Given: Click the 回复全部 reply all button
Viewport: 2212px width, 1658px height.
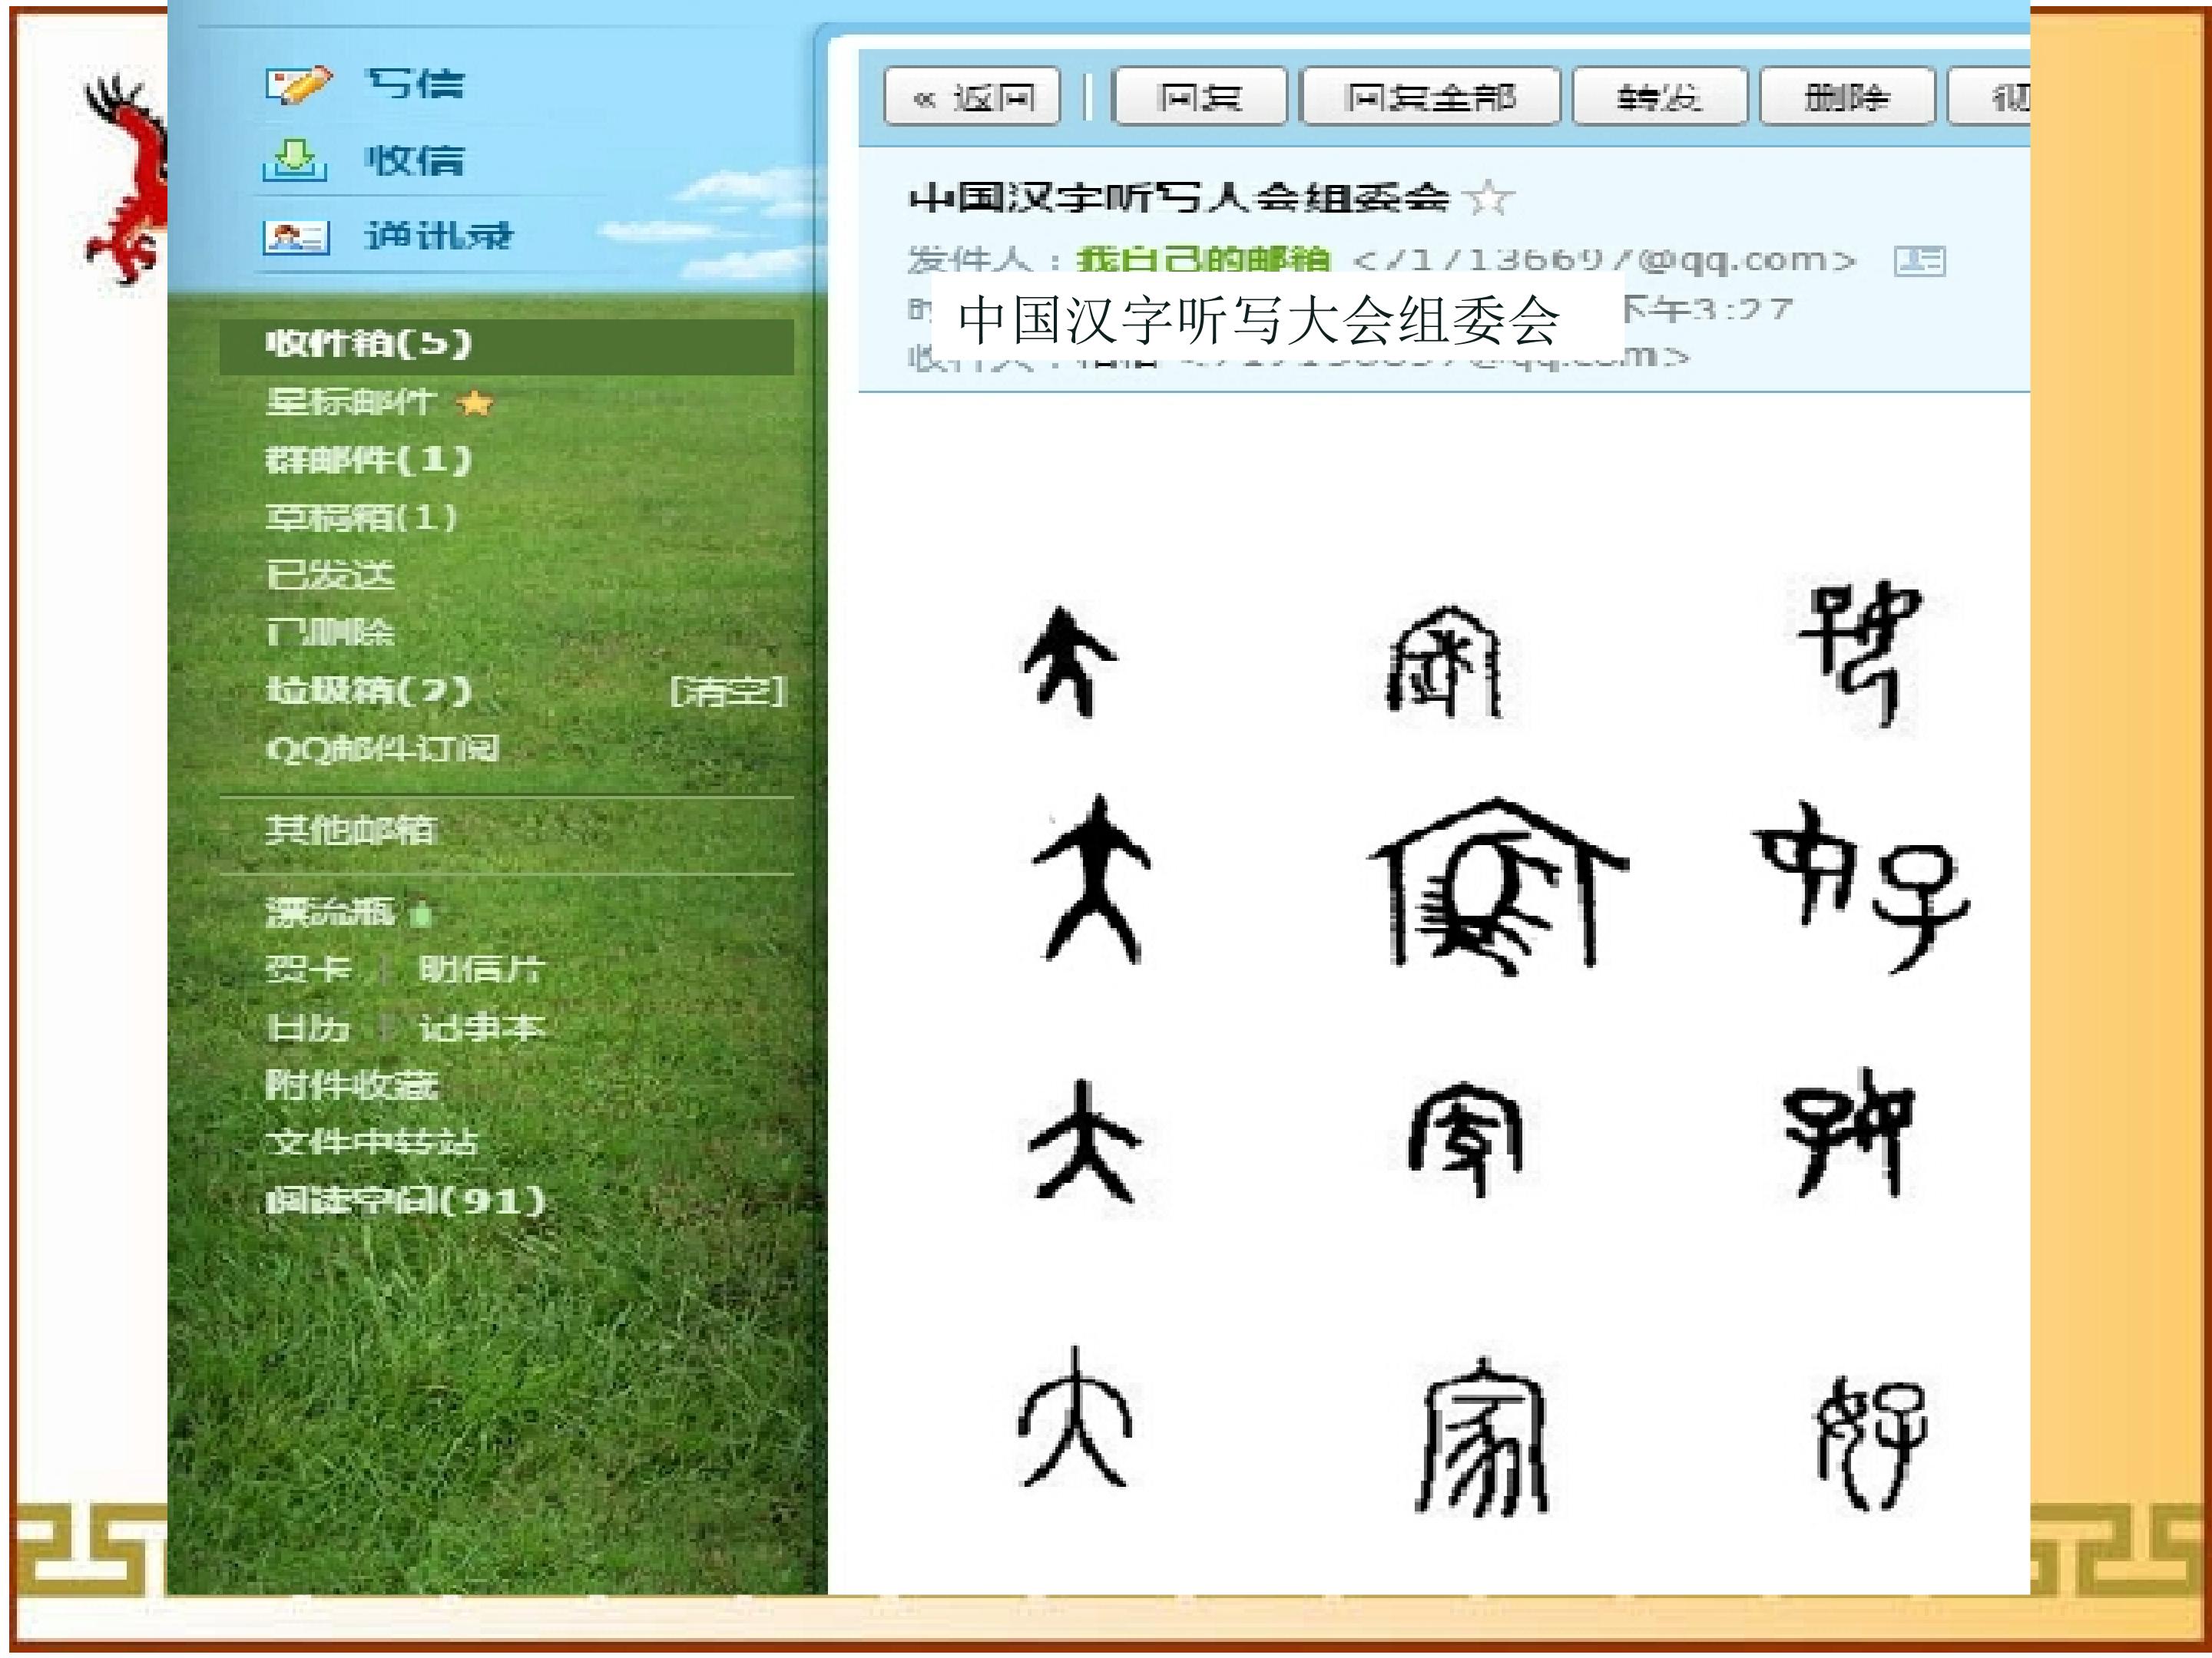Looking at the screenshot, I should [x=1430, y=97].
